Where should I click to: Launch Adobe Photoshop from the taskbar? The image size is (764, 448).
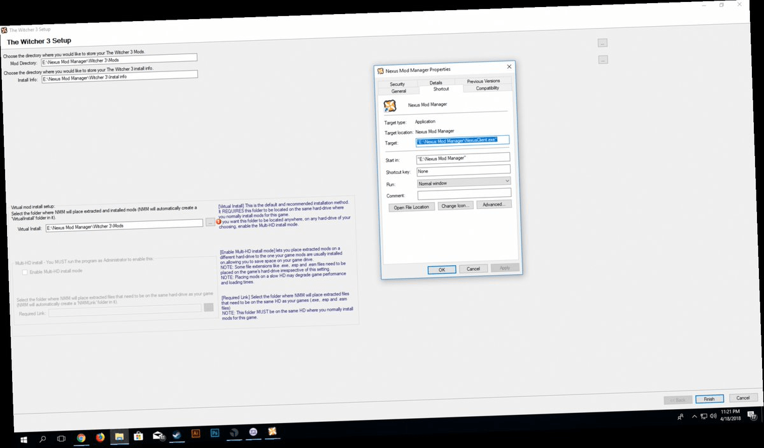(x=215, y=433)
